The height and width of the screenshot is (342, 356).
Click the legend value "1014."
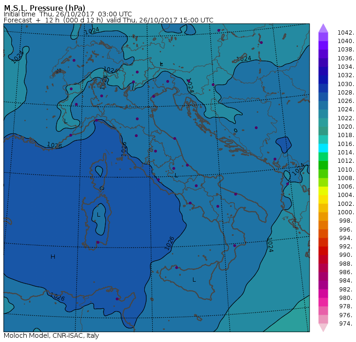346,153
